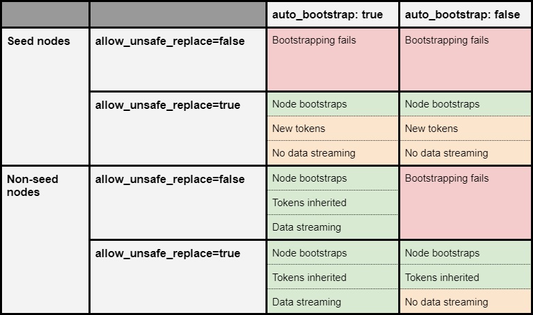Screen dimensions: 533x315
Task: Click allow_unsafe_replace=true in the Seed nodes section
Action: (x=167, y=105)
